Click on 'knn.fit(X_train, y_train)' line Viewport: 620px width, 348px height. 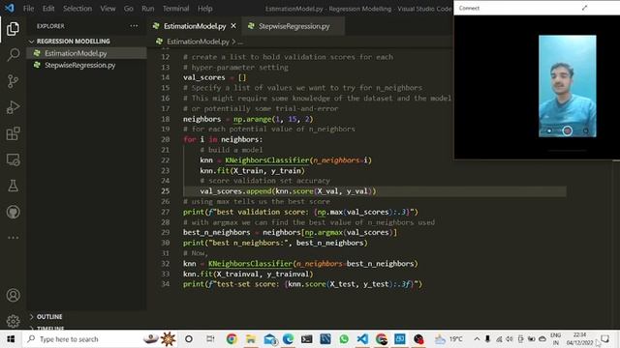pos(252,170)
